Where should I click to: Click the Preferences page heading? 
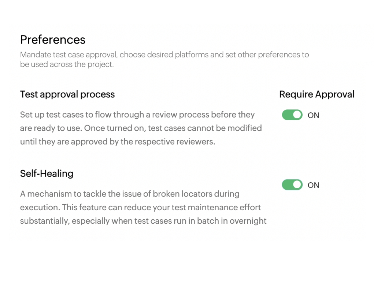coord(53,40)
